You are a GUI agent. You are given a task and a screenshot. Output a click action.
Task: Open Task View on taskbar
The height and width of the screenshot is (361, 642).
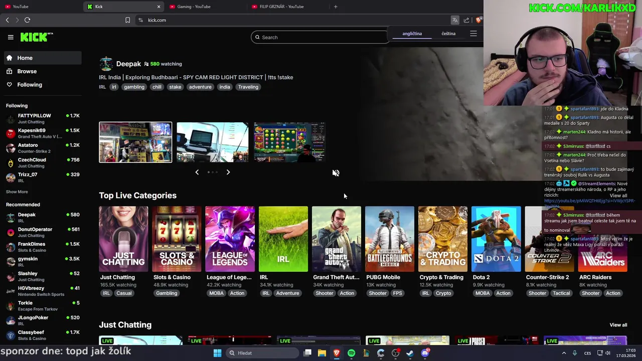(x=307, y=353)
